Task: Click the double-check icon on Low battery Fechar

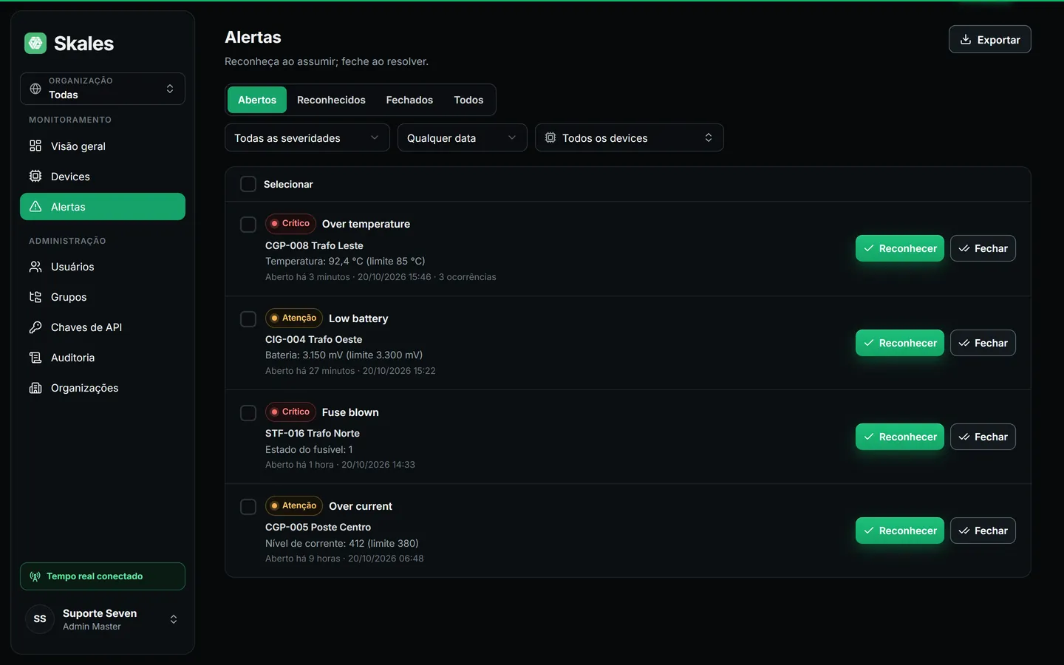Action: [x=964, y=343]
